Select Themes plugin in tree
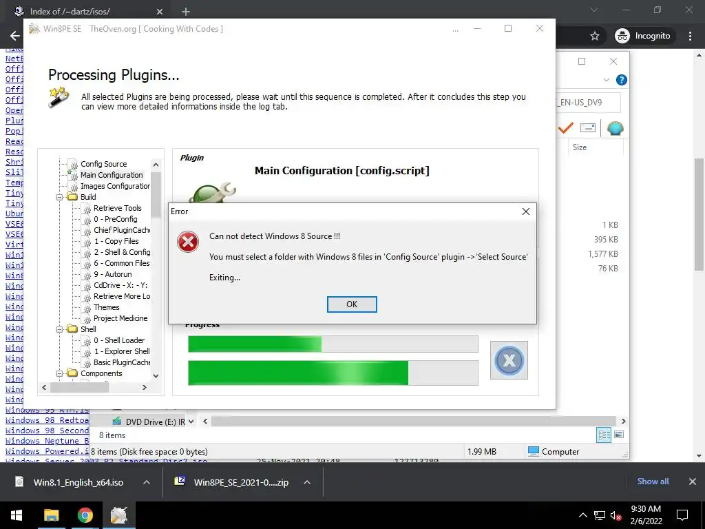Screen dimensions: 705x529 point(107,307)
